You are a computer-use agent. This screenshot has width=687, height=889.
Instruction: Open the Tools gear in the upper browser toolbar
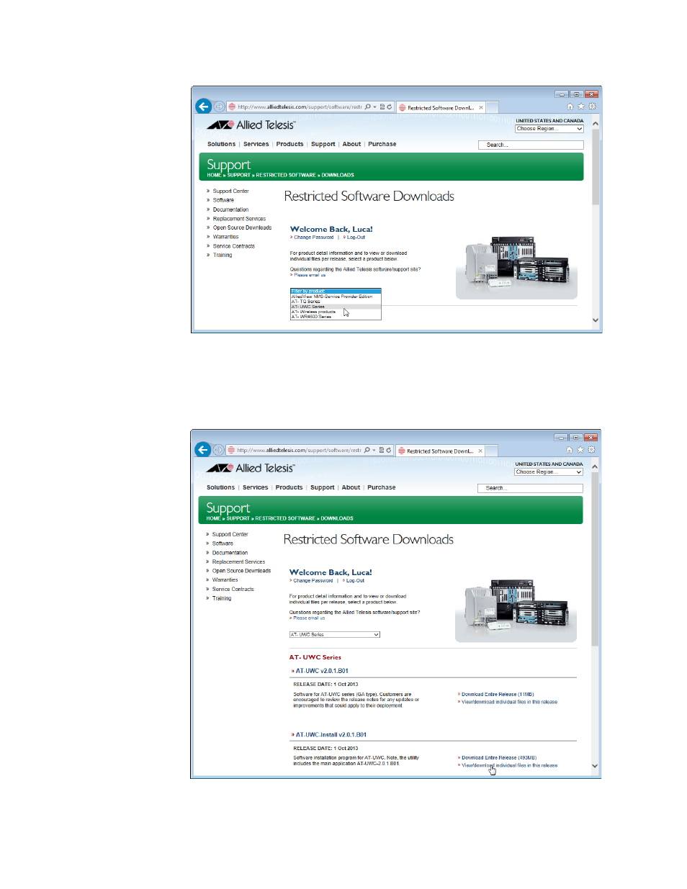pyautogui.click(x=592, y=107)
